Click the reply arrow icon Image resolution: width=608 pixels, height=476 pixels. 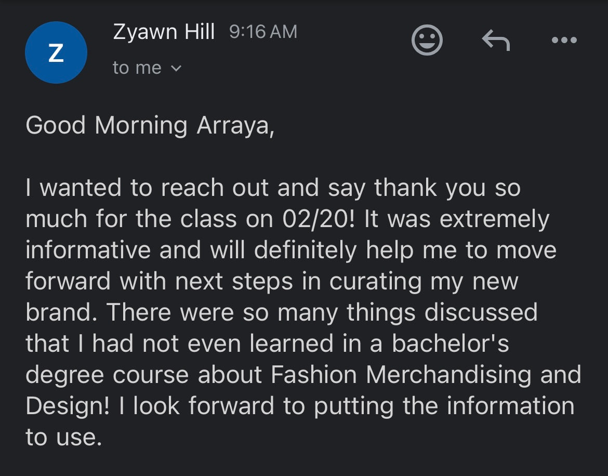pos(495,40)
